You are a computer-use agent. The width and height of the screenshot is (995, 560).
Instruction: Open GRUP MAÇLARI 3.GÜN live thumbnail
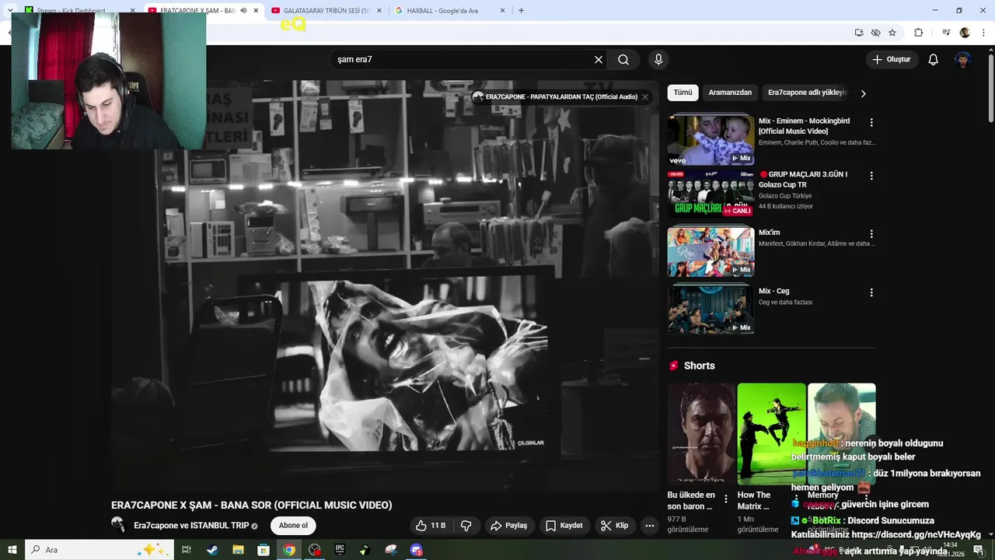[x=710, y=193]
